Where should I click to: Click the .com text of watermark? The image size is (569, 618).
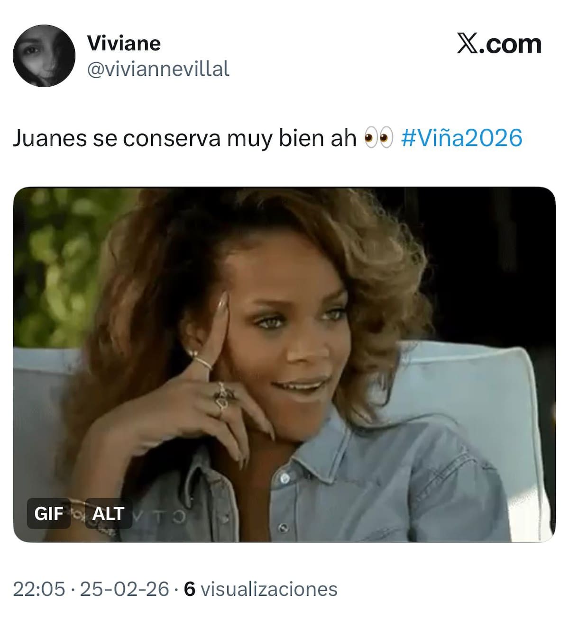tap(510, 44)
